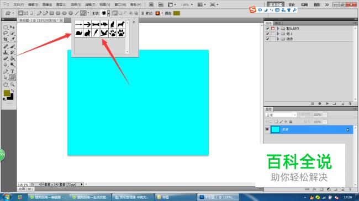359x201 pixels.
Task: Choose the flying bird custom shape
Action: (x=104, y=33)
